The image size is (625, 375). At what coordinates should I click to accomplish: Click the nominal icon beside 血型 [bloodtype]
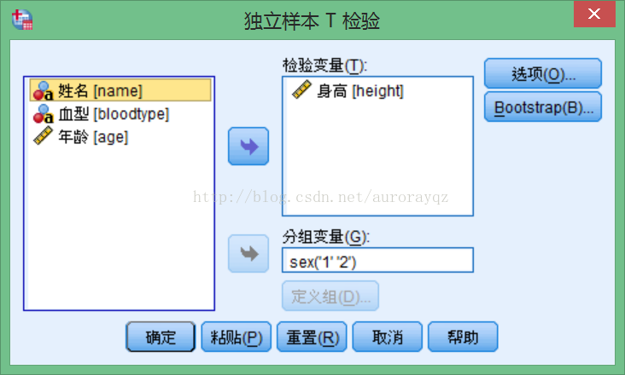[x=43, y=114]
